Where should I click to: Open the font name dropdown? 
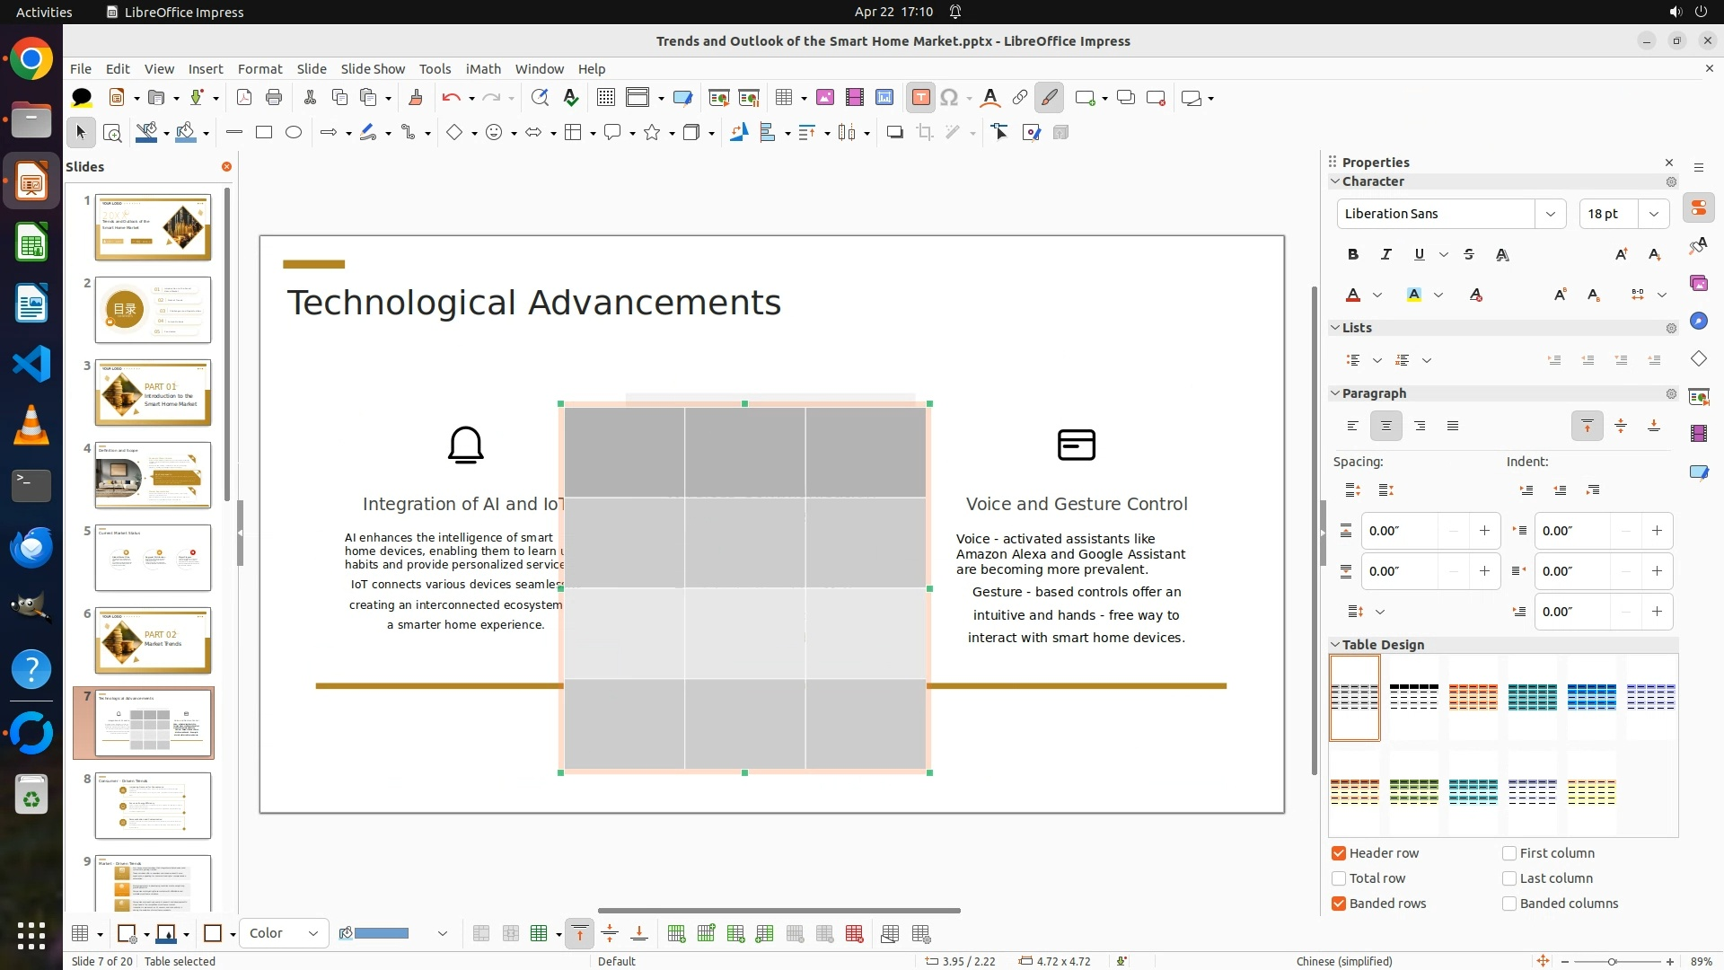(x=1550, y=214)
